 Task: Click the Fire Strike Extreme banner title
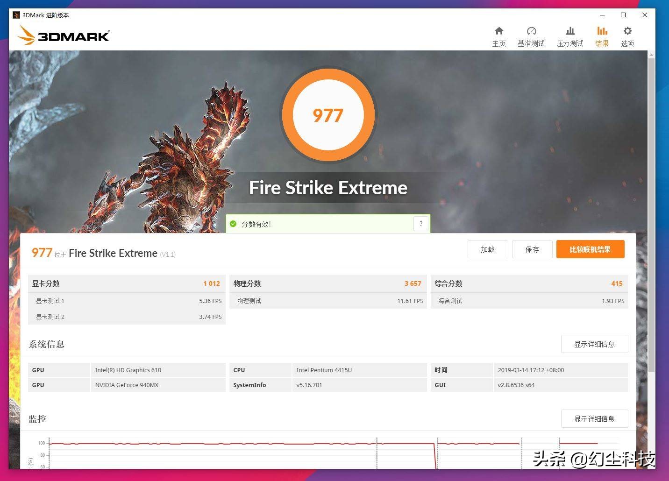(x=328, y=188)
